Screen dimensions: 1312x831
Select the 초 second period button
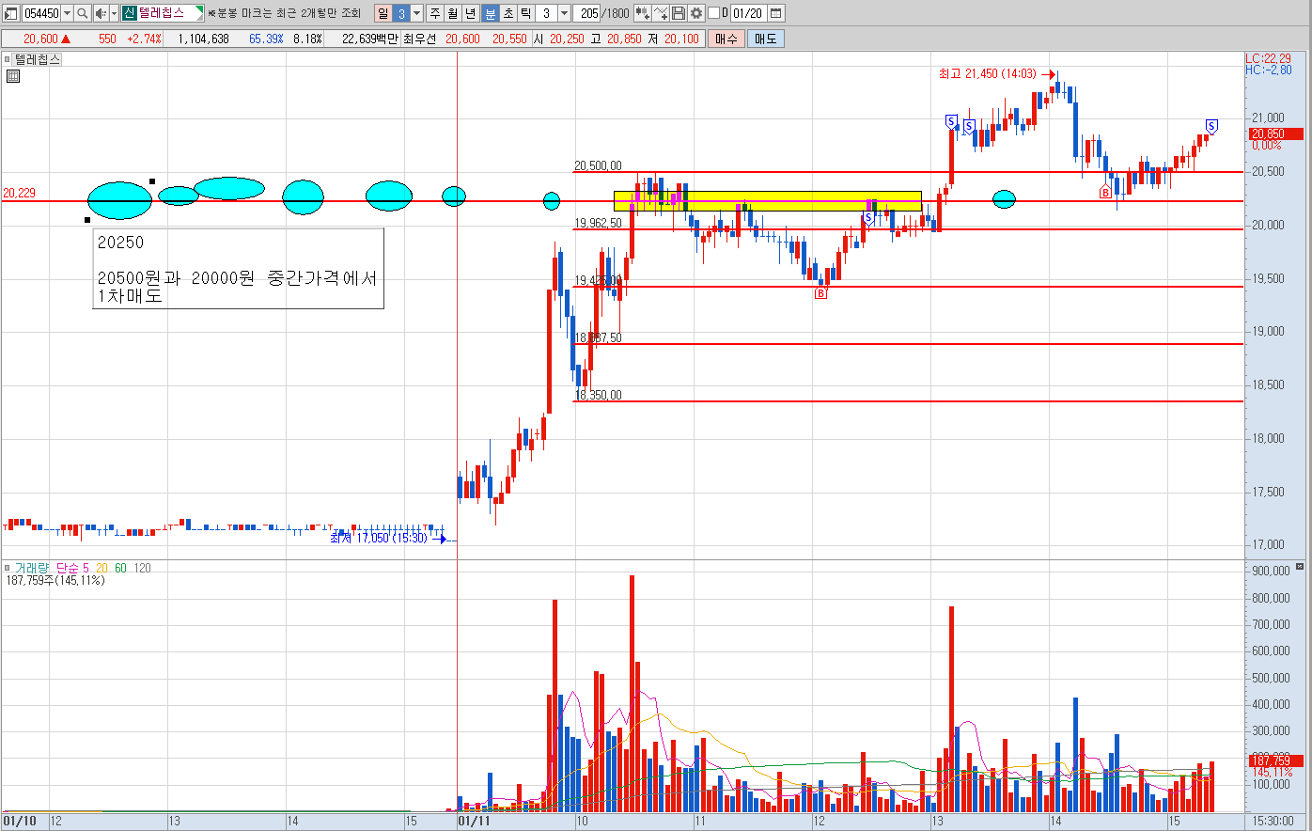[x=508, y=13]
